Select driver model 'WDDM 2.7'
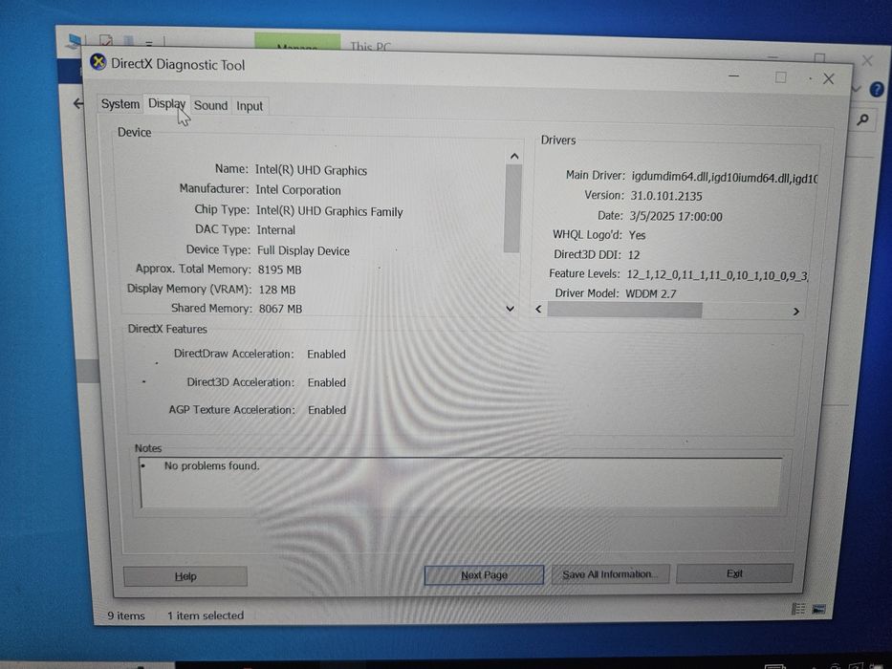 pyautogui.click(x=651, y=293)
